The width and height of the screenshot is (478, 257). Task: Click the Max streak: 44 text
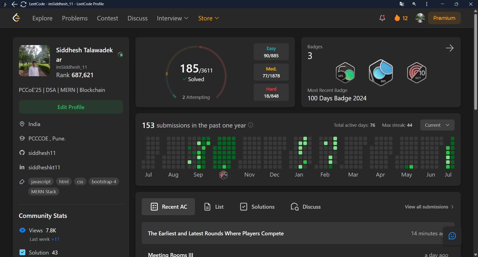pyautogui.click(x=397, y=125)
